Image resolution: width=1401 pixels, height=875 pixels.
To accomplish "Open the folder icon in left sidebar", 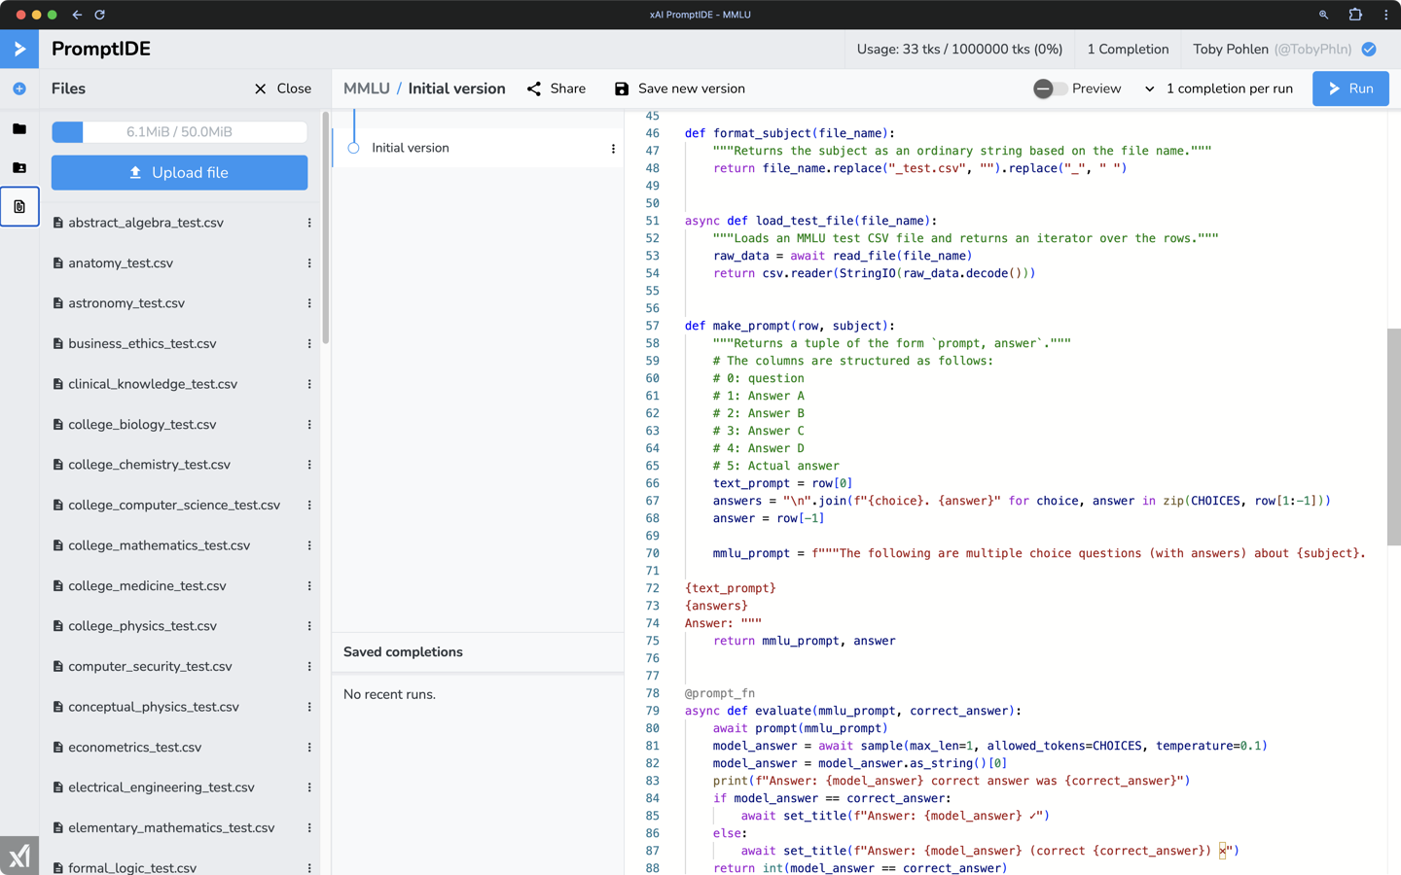I will pos(19,128).
